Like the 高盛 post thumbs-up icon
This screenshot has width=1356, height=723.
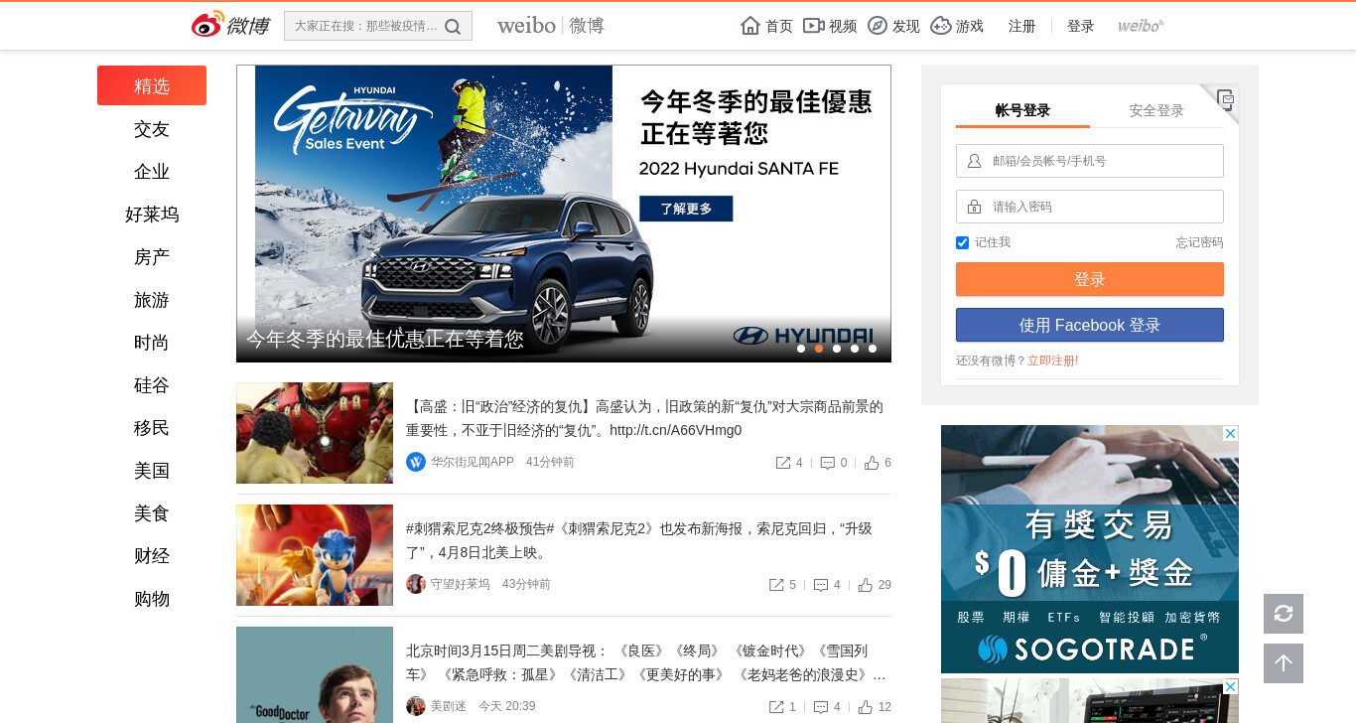872,463
